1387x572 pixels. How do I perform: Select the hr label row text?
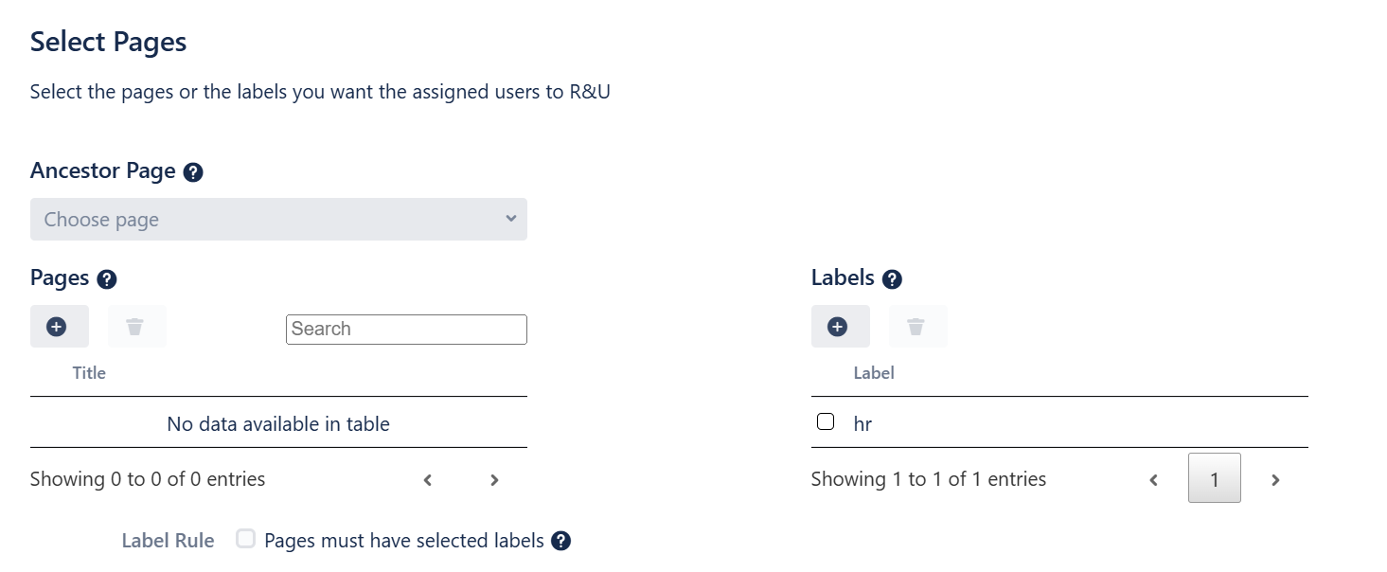click(x=862, y=424)
